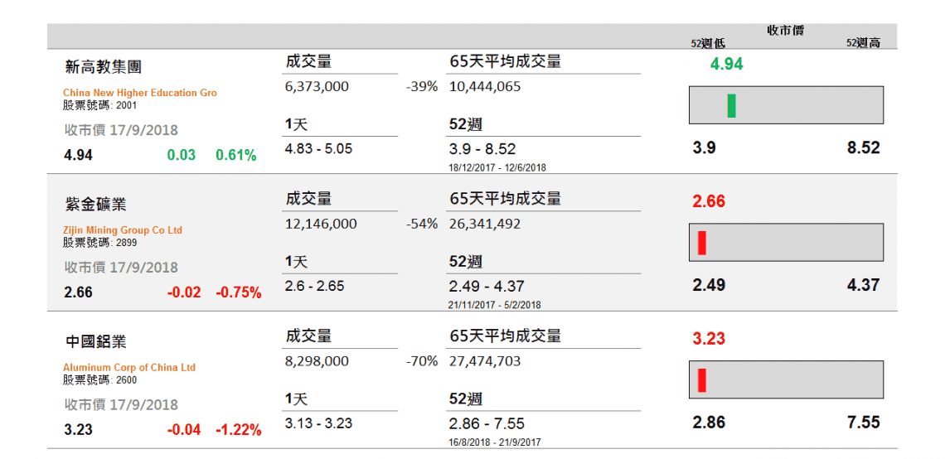Open the China New Higher Education Gro link
Screen dimensions: 945x459
[140, 93]
